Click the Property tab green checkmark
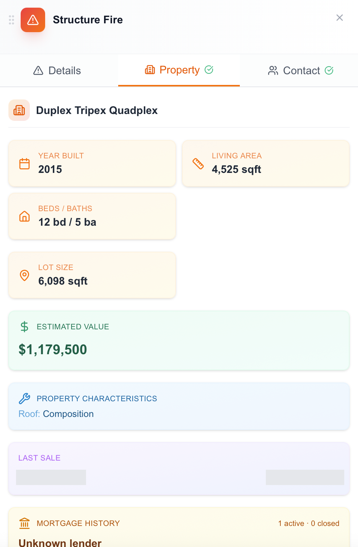The height and width of the screenshot is (547, 358). pyautogui.click(x=209, y=70)
